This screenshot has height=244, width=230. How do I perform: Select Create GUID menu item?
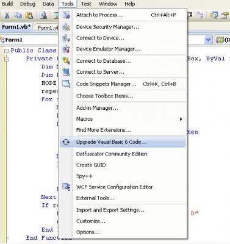[123, 165]
